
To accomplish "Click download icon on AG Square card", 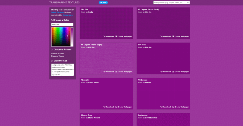I will point(161,107).
